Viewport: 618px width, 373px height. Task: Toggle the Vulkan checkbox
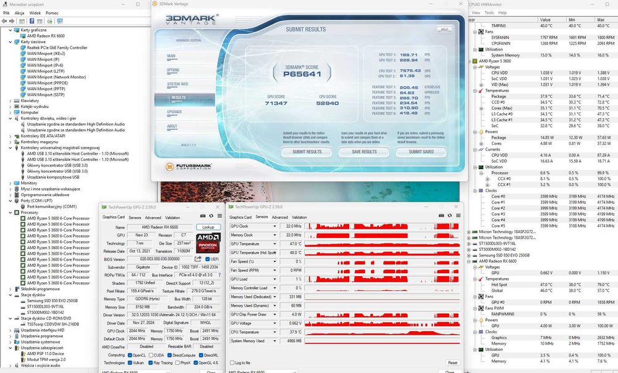point(130,363)
